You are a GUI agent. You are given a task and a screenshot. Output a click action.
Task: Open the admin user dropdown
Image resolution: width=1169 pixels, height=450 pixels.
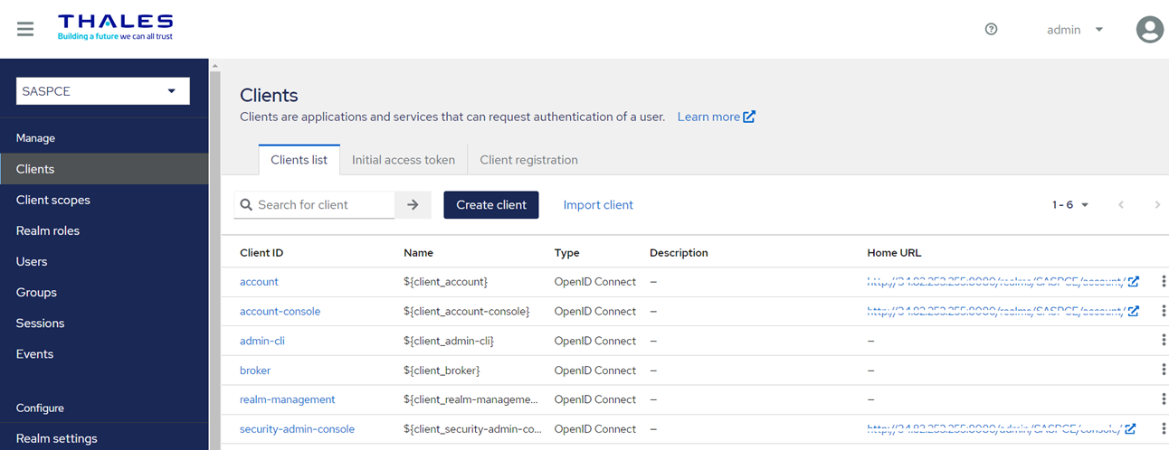tap(1075, 30)
